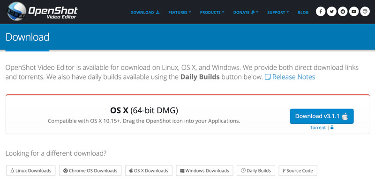375x187 pixels.
Task: Open the Daily Builds button
Action: (256, 171)
